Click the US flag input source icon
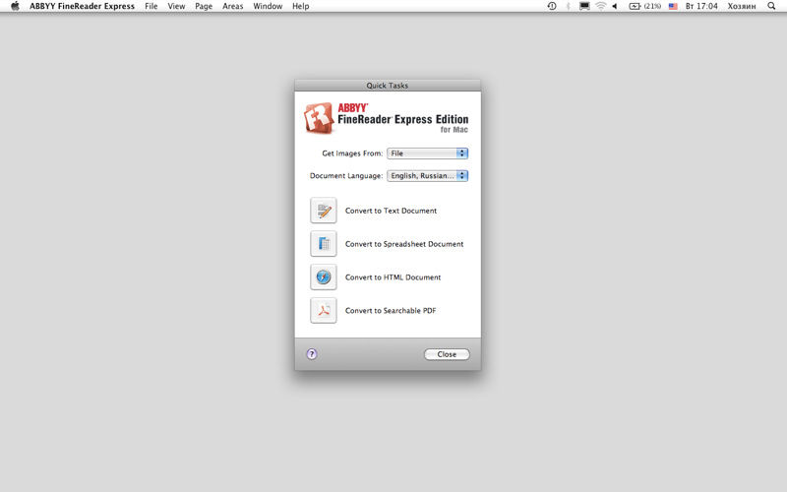Screen dimensions: 787x492 point(673,6)
